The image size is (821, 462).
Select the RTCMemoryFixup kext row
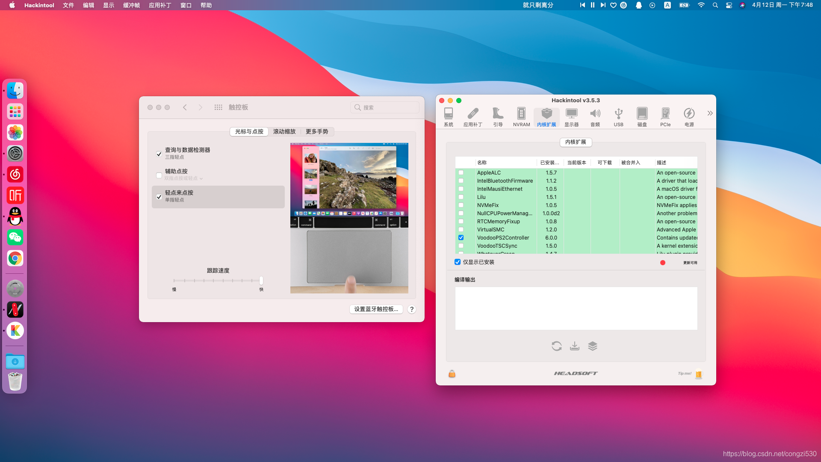[576, 222]
